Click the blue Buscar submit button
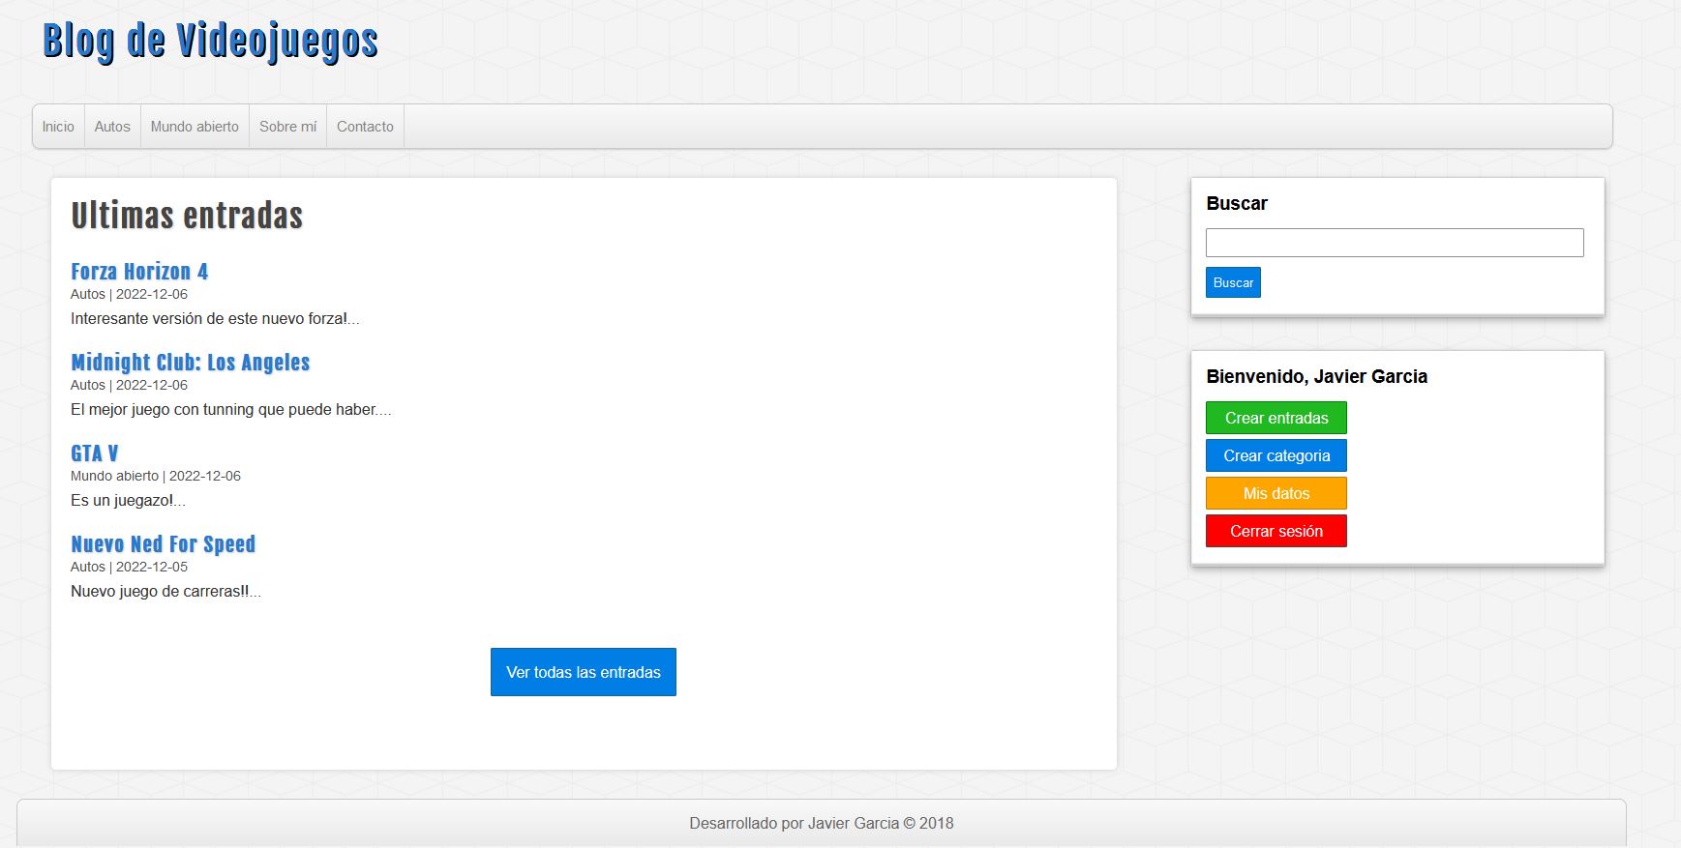Viewport: 1681px width, 848px height. 1233,282
